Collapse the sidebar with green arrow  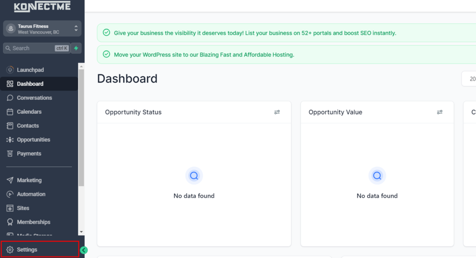click(x=84, y=250)
